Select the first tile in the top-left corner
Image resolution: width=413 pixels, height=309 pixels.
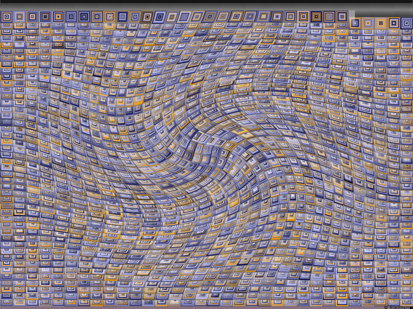(x=6, y=16)
